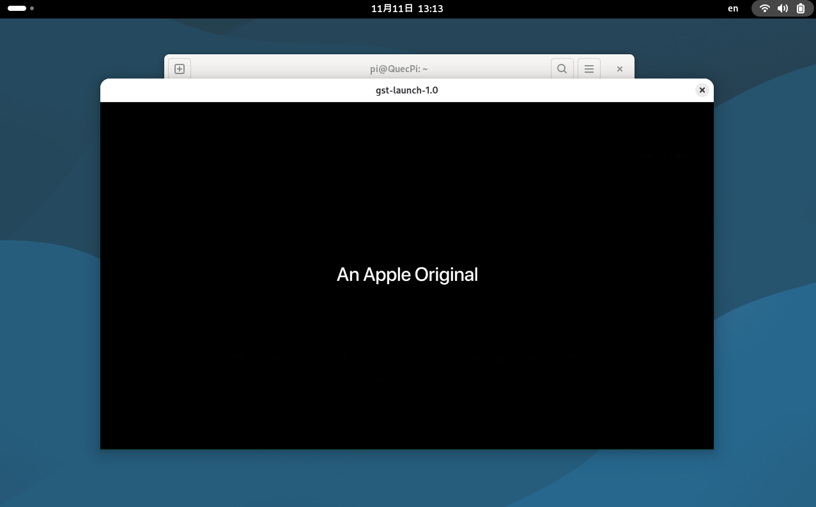Close the gst-launch-1.0 video window
Viewport: 816px width, 507px height.
702,90
